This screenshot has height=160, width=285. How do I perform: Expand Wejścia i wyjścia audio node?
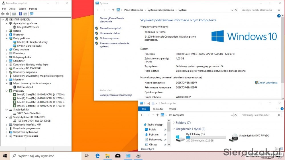click(7, 136)
